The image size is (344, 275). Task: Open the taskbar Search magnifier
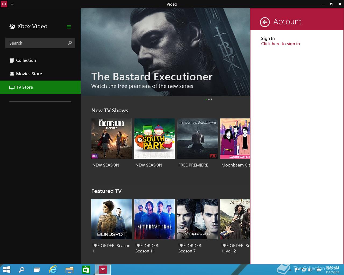click(x=21, y=270)
